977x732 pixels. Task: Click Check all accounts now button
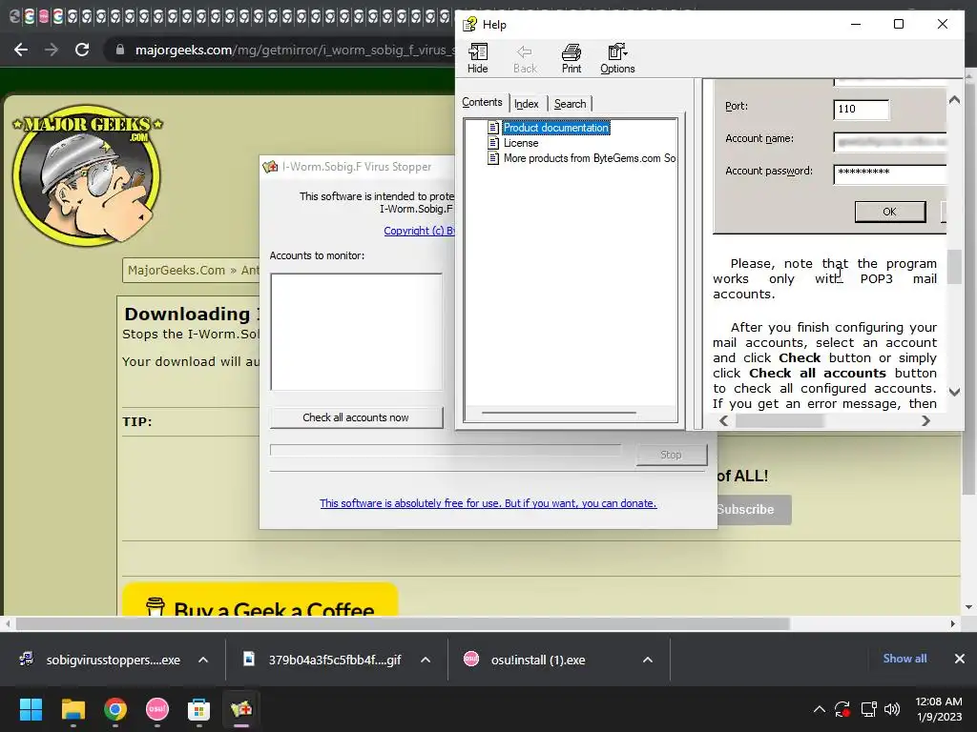pyautogui.click(x=356, y=417)
